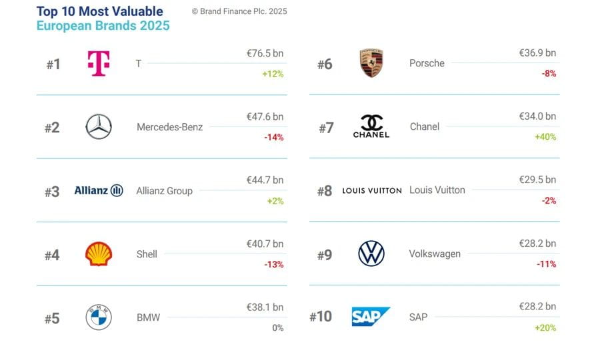Viewport: 600px width, 342px height.
Task: Click the €76.5 bn value
Action: click(265, 53)
